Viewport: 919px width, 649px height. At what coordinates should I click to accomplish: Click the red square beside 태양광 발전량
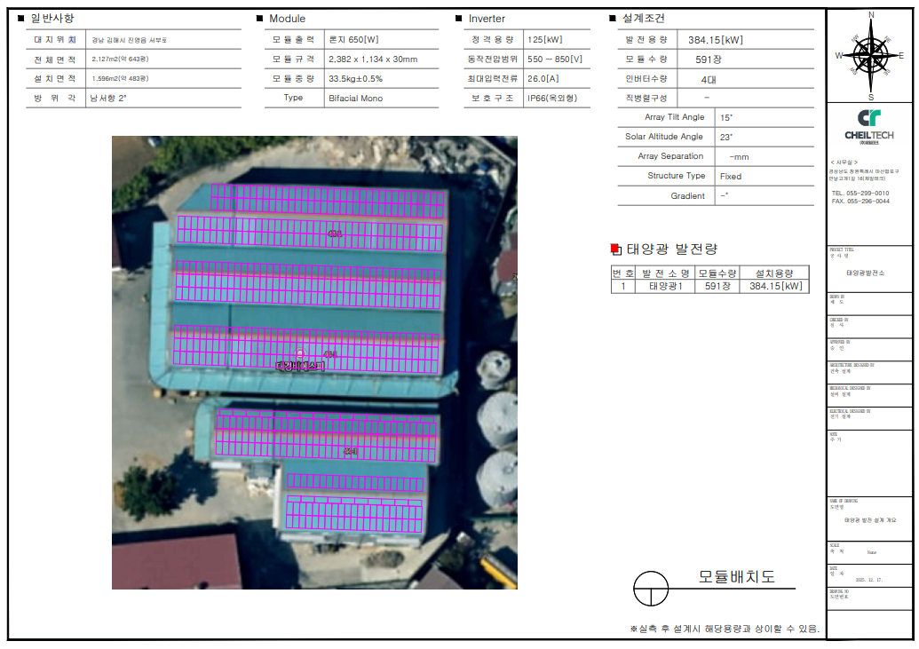pos(616,249)
